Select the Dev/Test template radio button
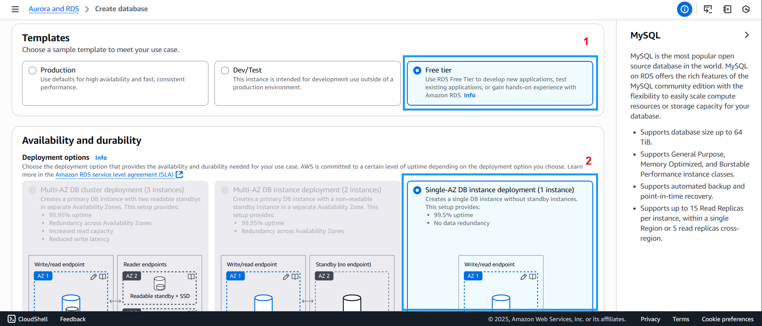 click(x=225, y=70)
